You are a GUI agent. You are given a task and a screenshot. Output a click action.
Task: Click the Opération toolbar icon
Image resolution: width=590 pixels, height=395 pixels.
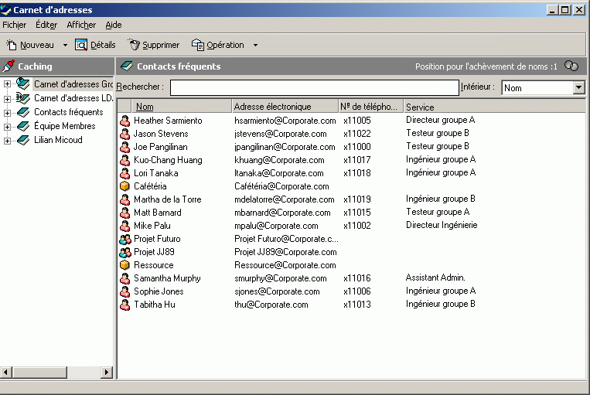[198, 45]
